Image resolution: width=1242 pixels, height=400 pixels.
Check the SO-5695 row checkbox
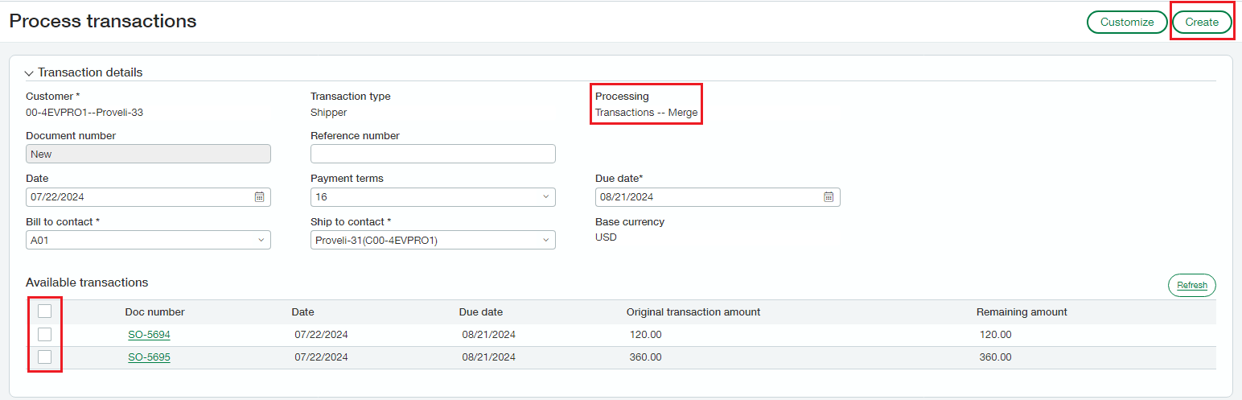click(x=45, y=357)
